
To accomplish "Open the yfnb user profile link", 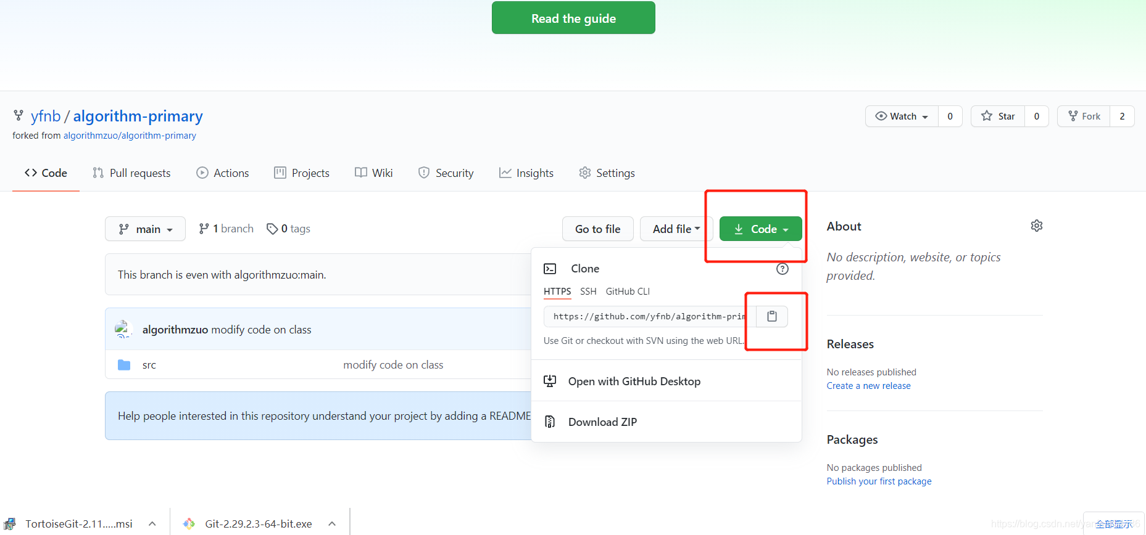I will coord(46,116).
